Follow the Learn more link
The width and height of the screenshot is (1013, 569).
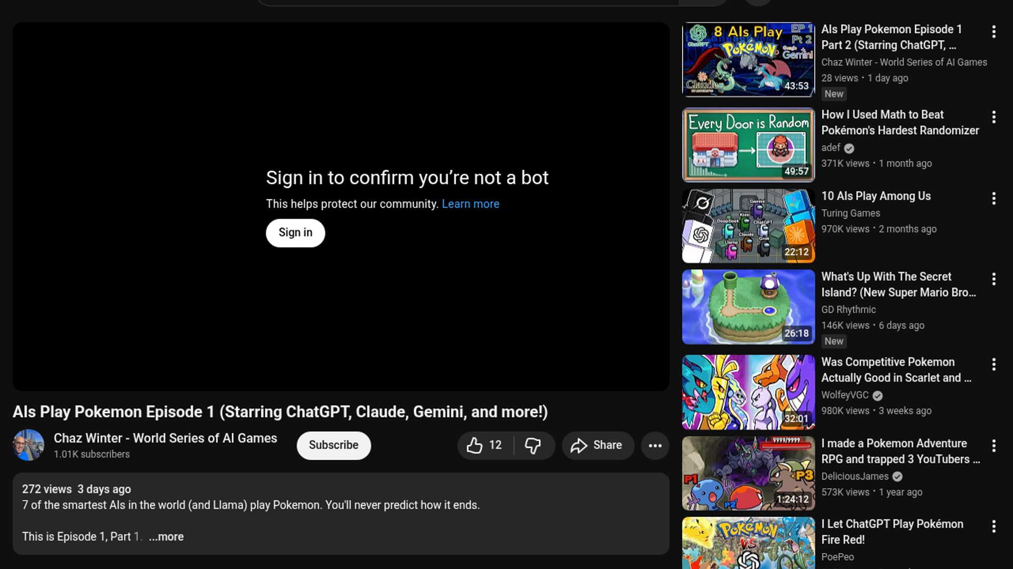point(470,204)
